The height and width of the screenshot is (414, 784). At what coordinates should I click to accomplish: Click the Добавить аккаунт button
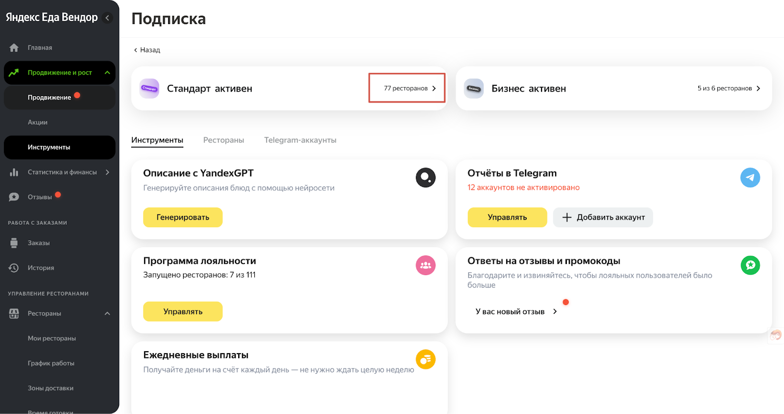[603, 217]
